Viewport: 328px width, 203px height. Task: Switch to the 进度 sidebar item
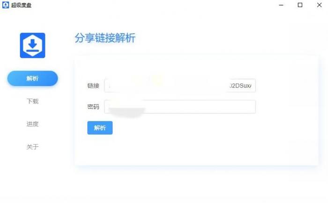click(33, 124)
